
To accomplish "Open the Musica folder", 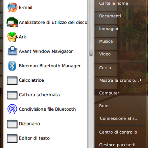I will click(106, 41).
